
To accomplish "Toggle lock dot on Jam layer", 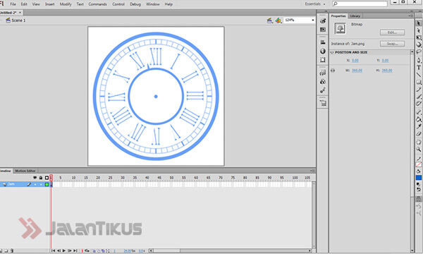I will 41,184.
